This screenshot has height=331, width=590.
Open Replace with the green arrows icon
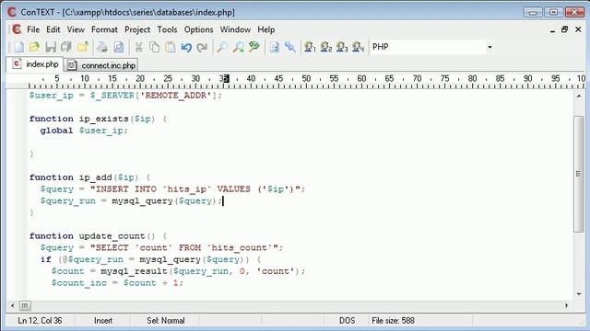[x=254, y=47]
